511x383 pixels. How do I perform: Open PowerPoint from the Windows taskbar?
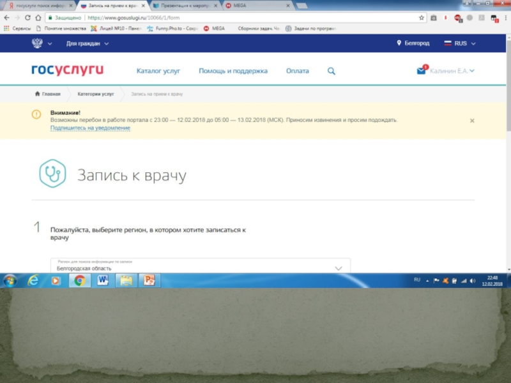point(149,281)
